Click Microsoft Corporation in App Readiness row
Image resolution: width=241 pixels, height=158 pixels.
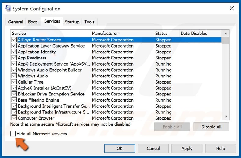pos(113,58)
